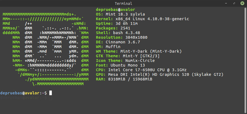Click the CPU: Intel Core i7-6500U line
Viewport: 247px width, 114px height.
tap(141, 70)
